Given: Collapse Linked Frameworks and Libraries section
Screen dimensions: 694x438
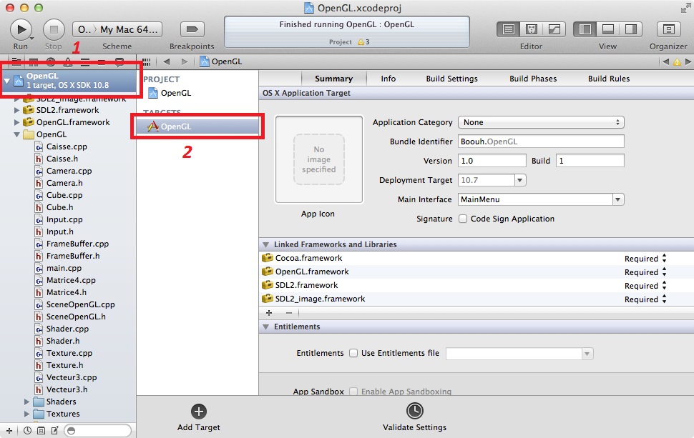Looking at the screenshot, I should (x=266, y=244).
